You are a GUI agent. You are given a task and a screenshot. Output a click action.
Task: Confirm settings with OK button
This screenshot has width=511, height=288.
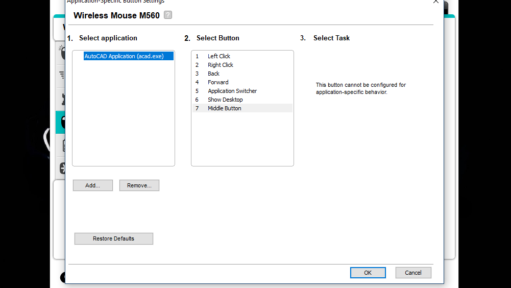point(368,273)
